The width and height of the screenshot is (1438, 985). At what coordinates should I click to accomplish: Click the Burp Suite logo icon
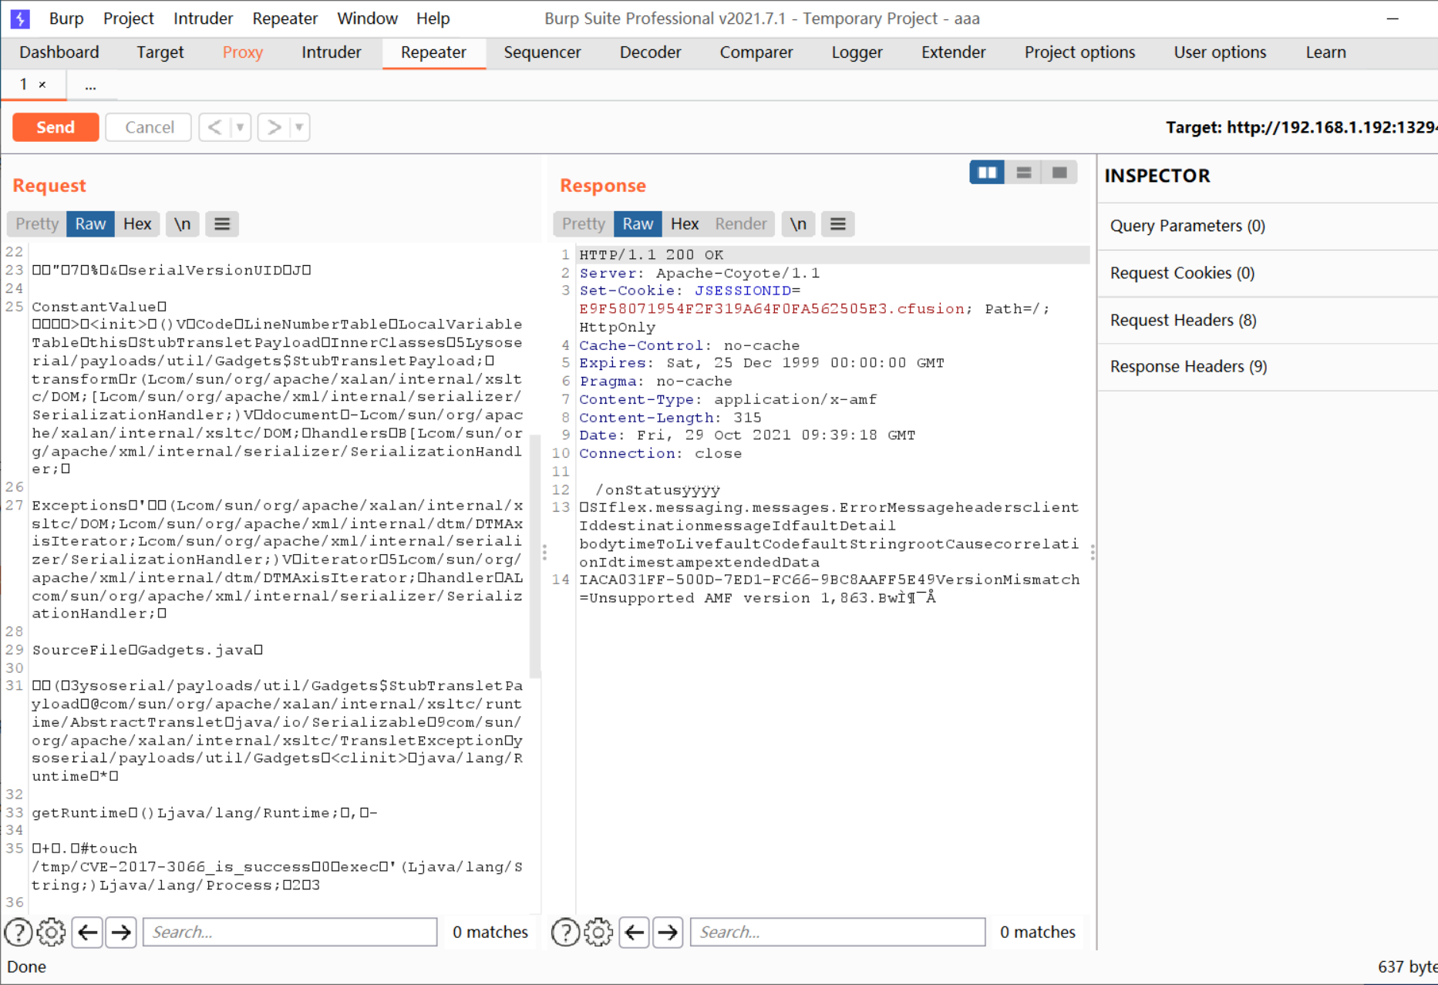21,18
